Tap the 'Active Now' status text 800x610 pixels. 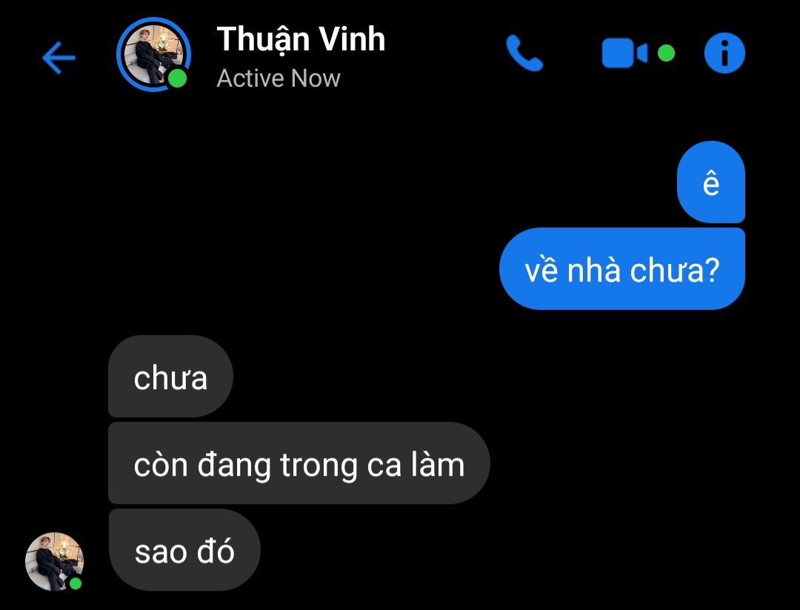coord(279,78)
